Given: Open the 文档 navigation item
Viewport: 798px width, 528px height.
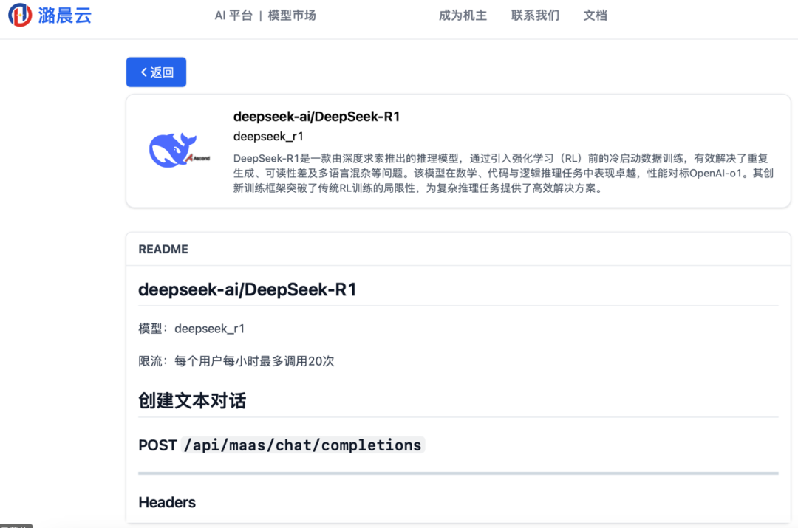Looking at the screenshot, I should coord(595,16).
